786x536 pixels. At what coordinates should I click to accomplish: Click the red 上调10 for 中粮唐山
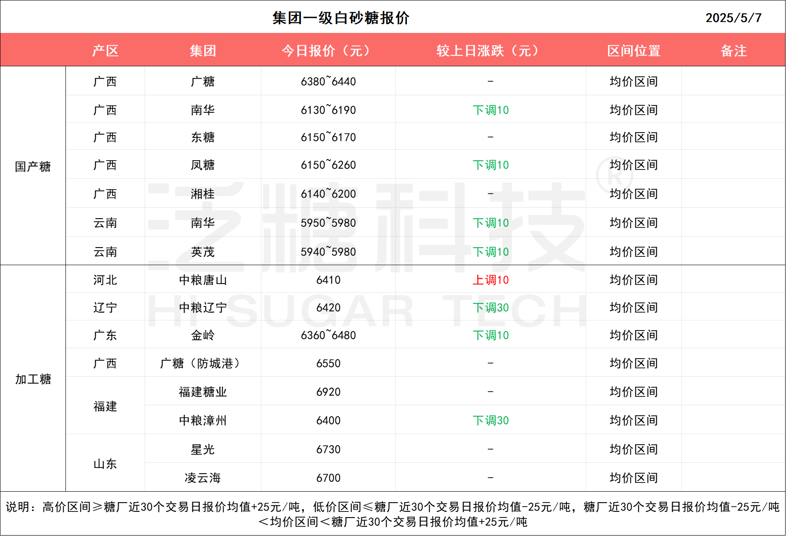(490, 280)
